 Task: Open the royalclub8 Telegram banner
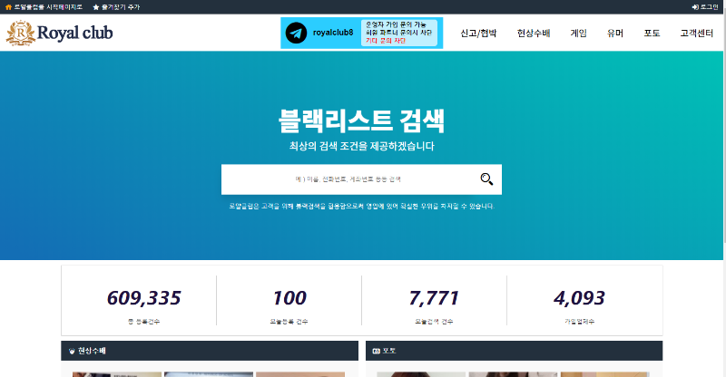point(361,34)
